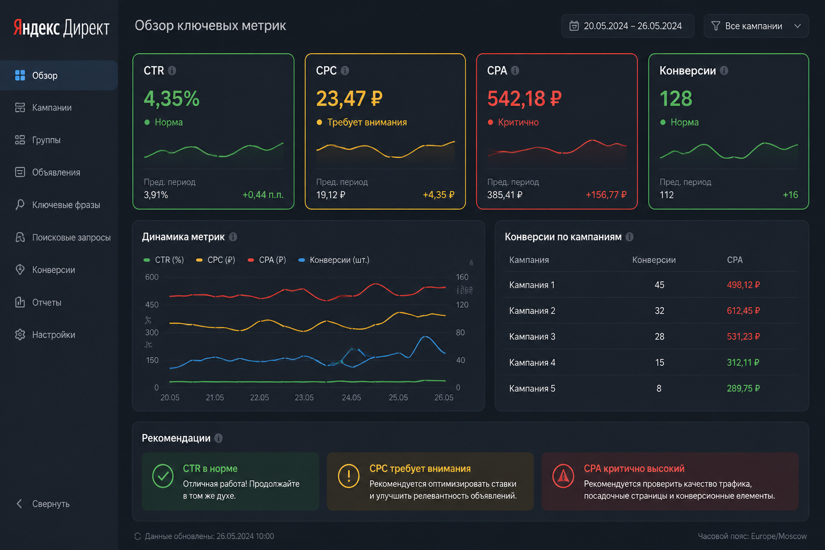Viewport: 825px width, 550px height.
Task: Click the Конверсии column header
Action: tap(654, 260)
